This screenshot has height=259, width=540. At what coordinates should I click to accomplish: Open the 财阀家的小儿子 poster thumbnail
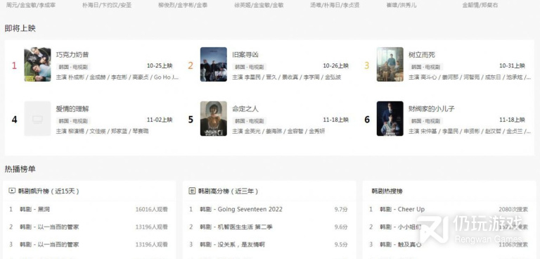pyautogui.click(x=390, y=119)
